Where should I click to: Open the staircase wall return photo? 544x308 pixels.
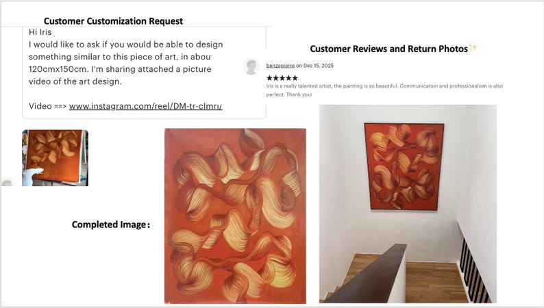pos(408,204)
